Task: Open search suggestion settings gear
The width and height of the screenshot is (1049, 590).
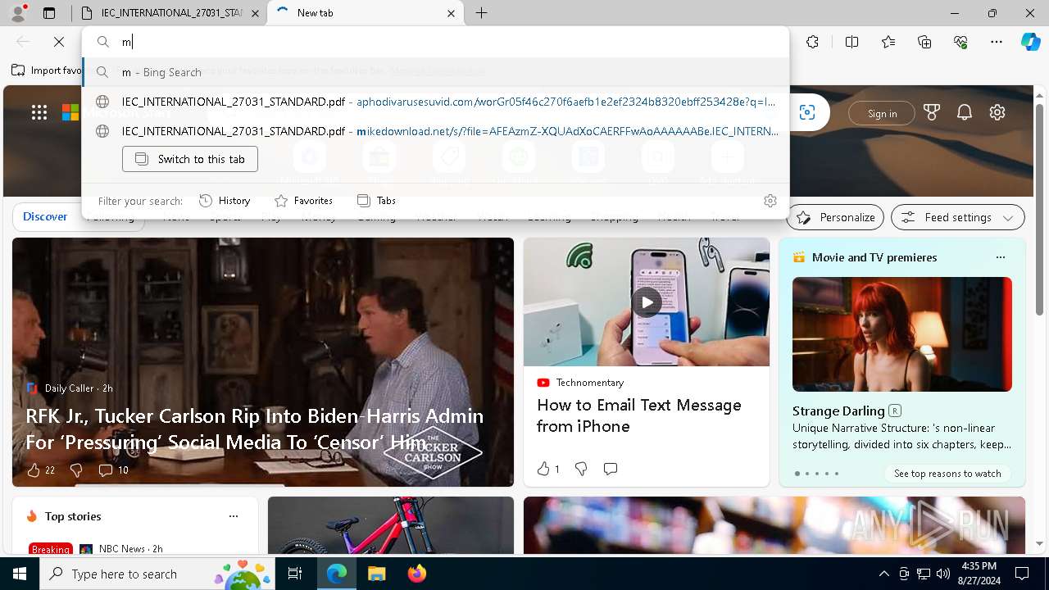Action: (770, 201)
